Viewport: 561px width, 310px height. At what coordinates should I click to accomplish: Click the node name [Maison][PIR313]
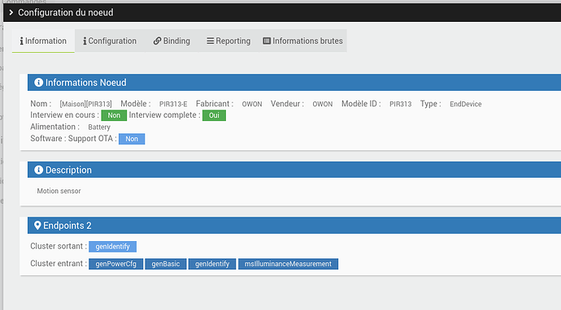(x=86, y=104)
